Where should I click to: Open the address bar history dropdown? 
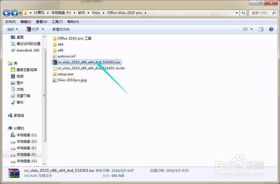coord(237,13)
